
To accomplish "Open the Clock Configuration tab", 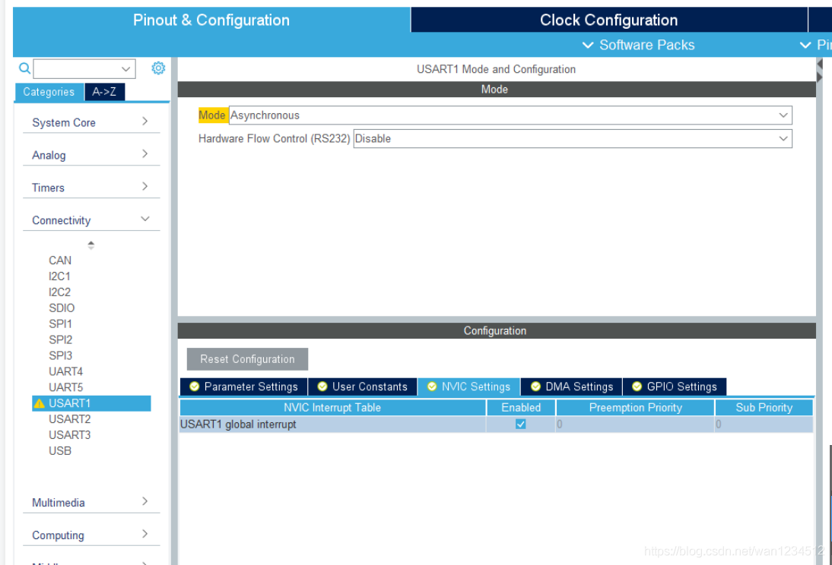I will click(608, 21).
